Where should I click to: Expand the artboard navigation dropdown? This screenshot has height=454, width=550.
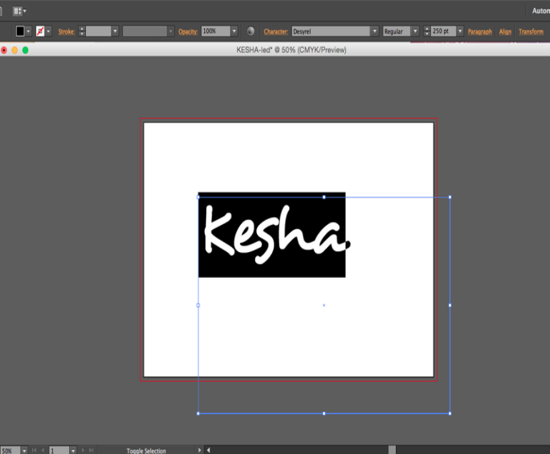point(73,450)
